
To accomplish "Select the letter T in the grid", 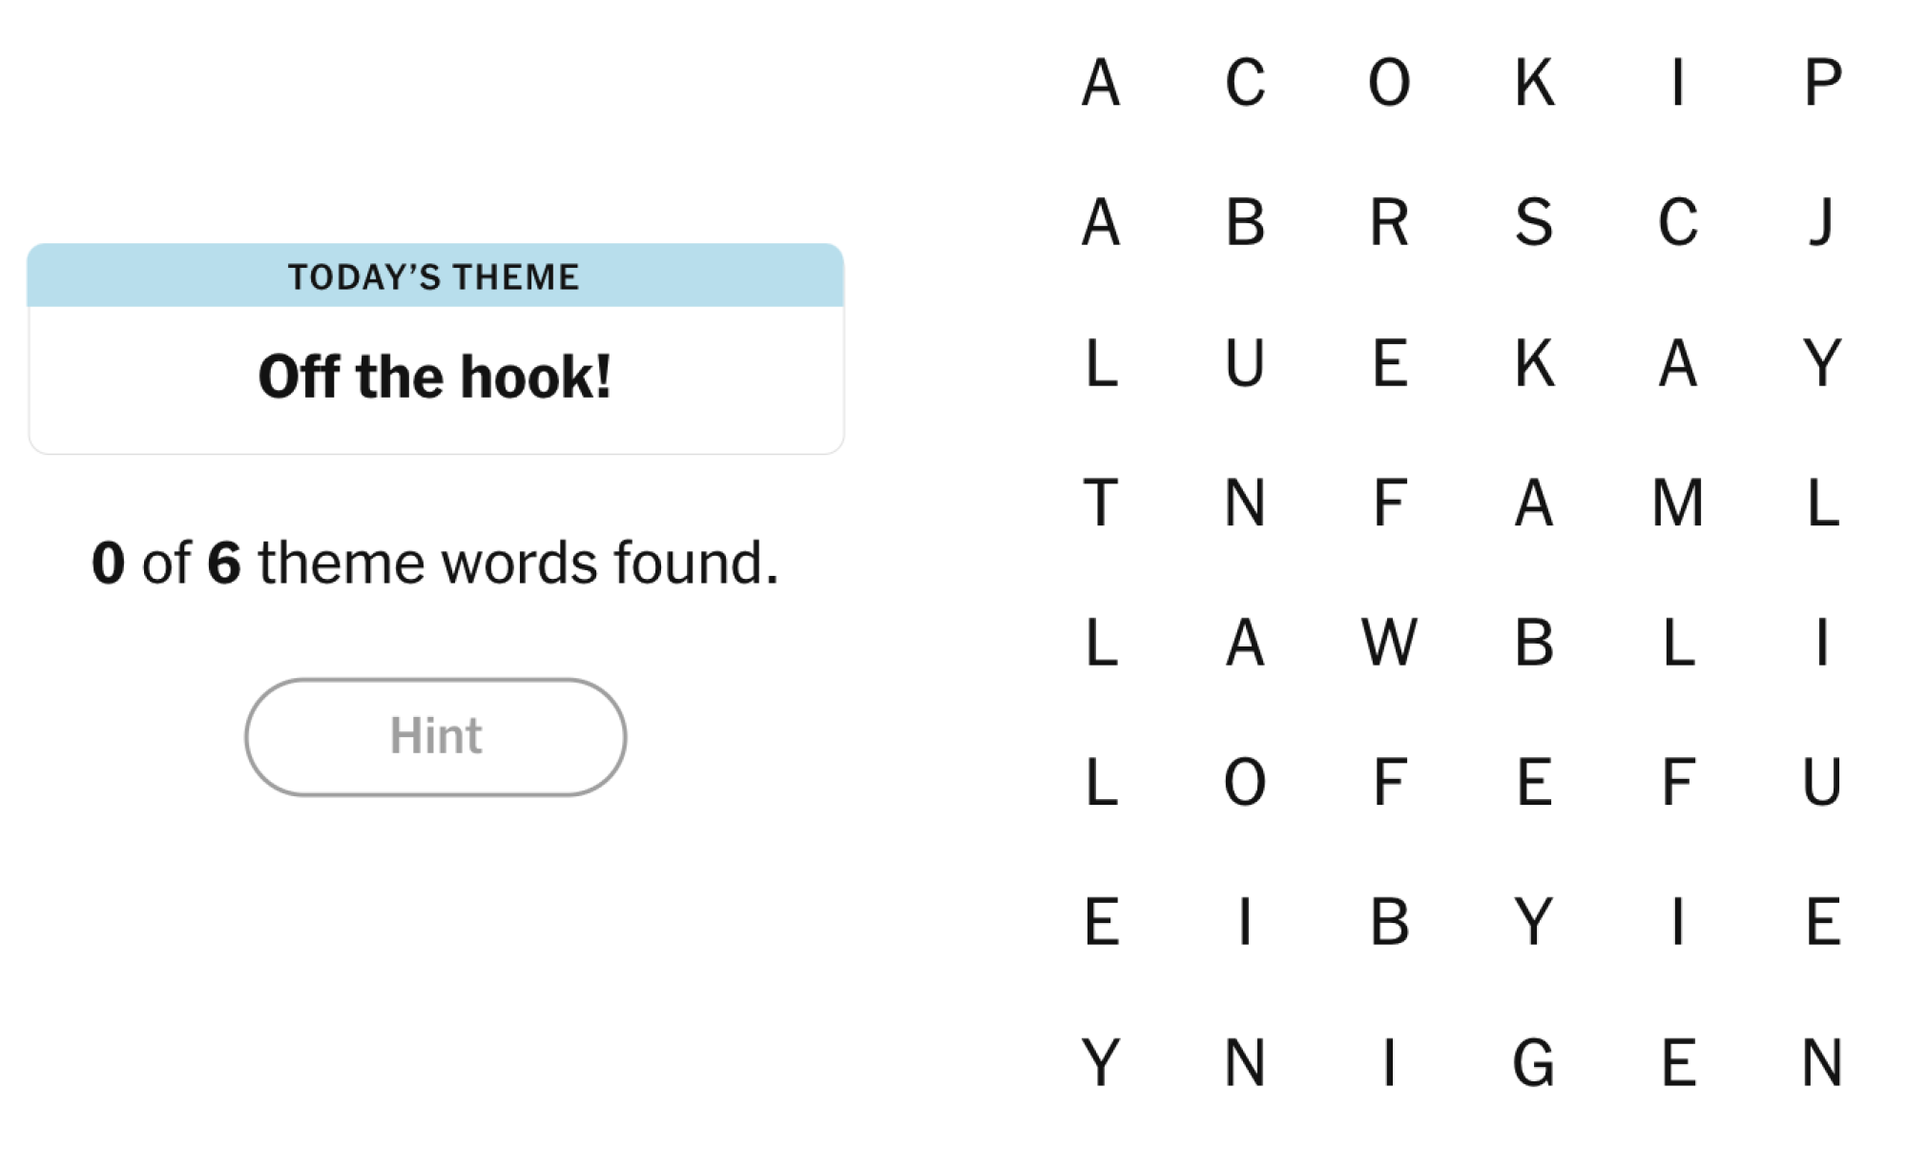I will point(1101,503).
